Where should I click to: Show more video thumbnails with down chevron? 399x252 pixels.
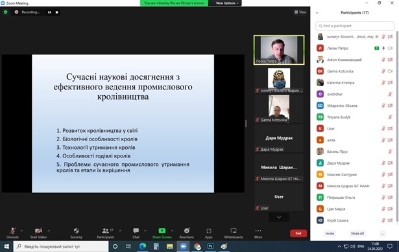pyautogui.click(x=279, y=217)
